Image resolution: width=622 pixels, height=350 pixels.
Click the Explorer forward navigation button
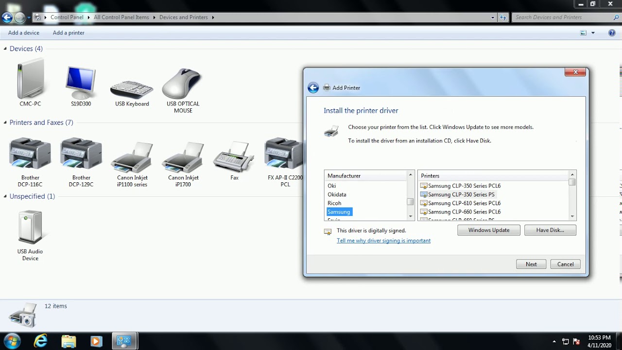tap(19, 17)
